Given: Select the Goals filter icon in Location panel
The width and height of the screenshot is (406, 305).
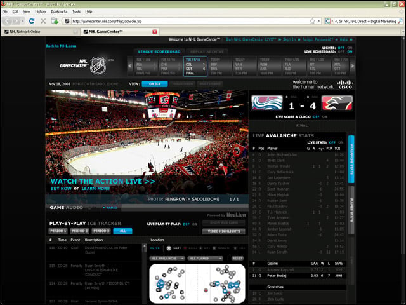Looking at the screenshot, I should (185, 248).
